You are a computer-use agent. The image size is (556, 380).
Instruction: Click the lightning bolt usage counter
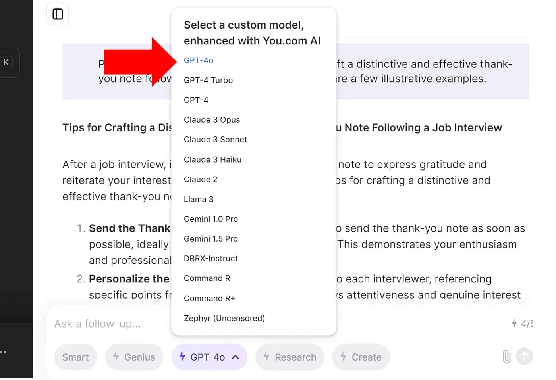click(x=522, y=324)
